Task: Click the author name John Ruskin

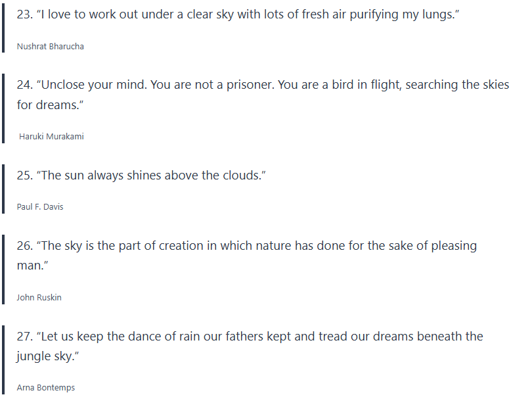Action: click(x=39, y=298)
